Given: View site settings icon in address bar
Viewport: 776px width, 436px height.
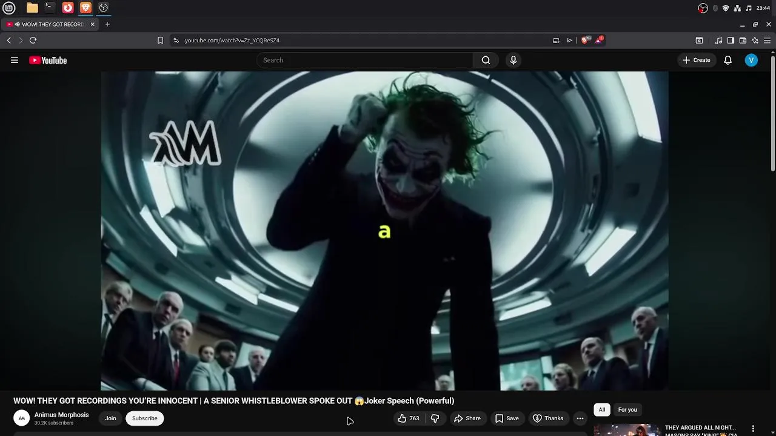Looking at the screenshot, I should (x=176, y=41).
